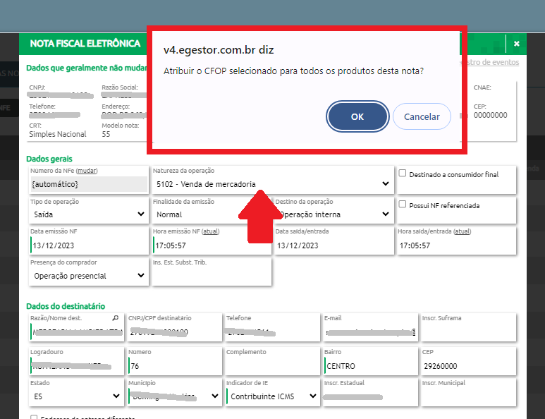545x419 pixels.
Task: Click the Bairro field showing CENTRO
Action: [x=371, y=366]
